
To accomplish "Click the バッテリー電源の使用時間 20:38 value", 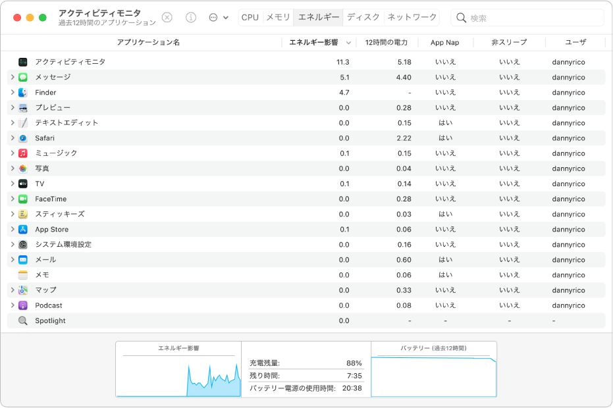I will (352, 388).
